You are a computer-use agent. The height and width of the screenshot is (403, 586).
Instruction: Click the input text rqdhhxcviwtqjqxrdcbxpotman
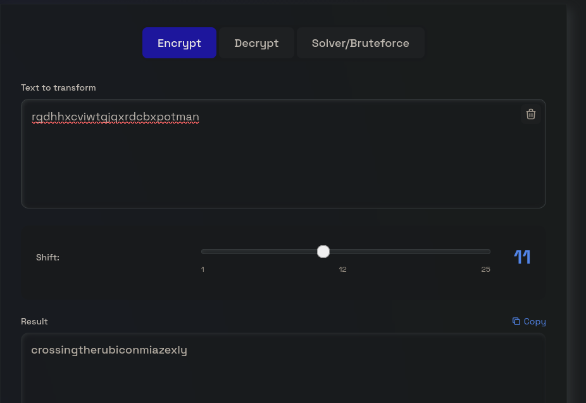115,117
